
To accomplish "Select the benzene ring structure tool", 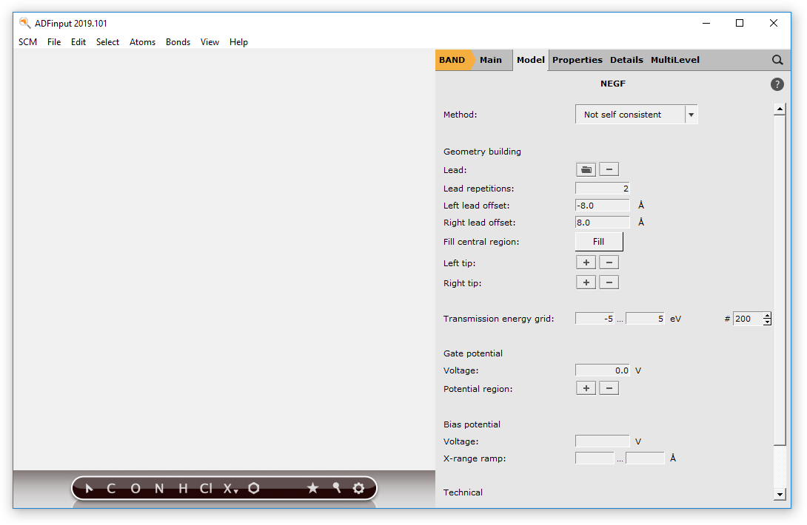I will click(254, 488).
